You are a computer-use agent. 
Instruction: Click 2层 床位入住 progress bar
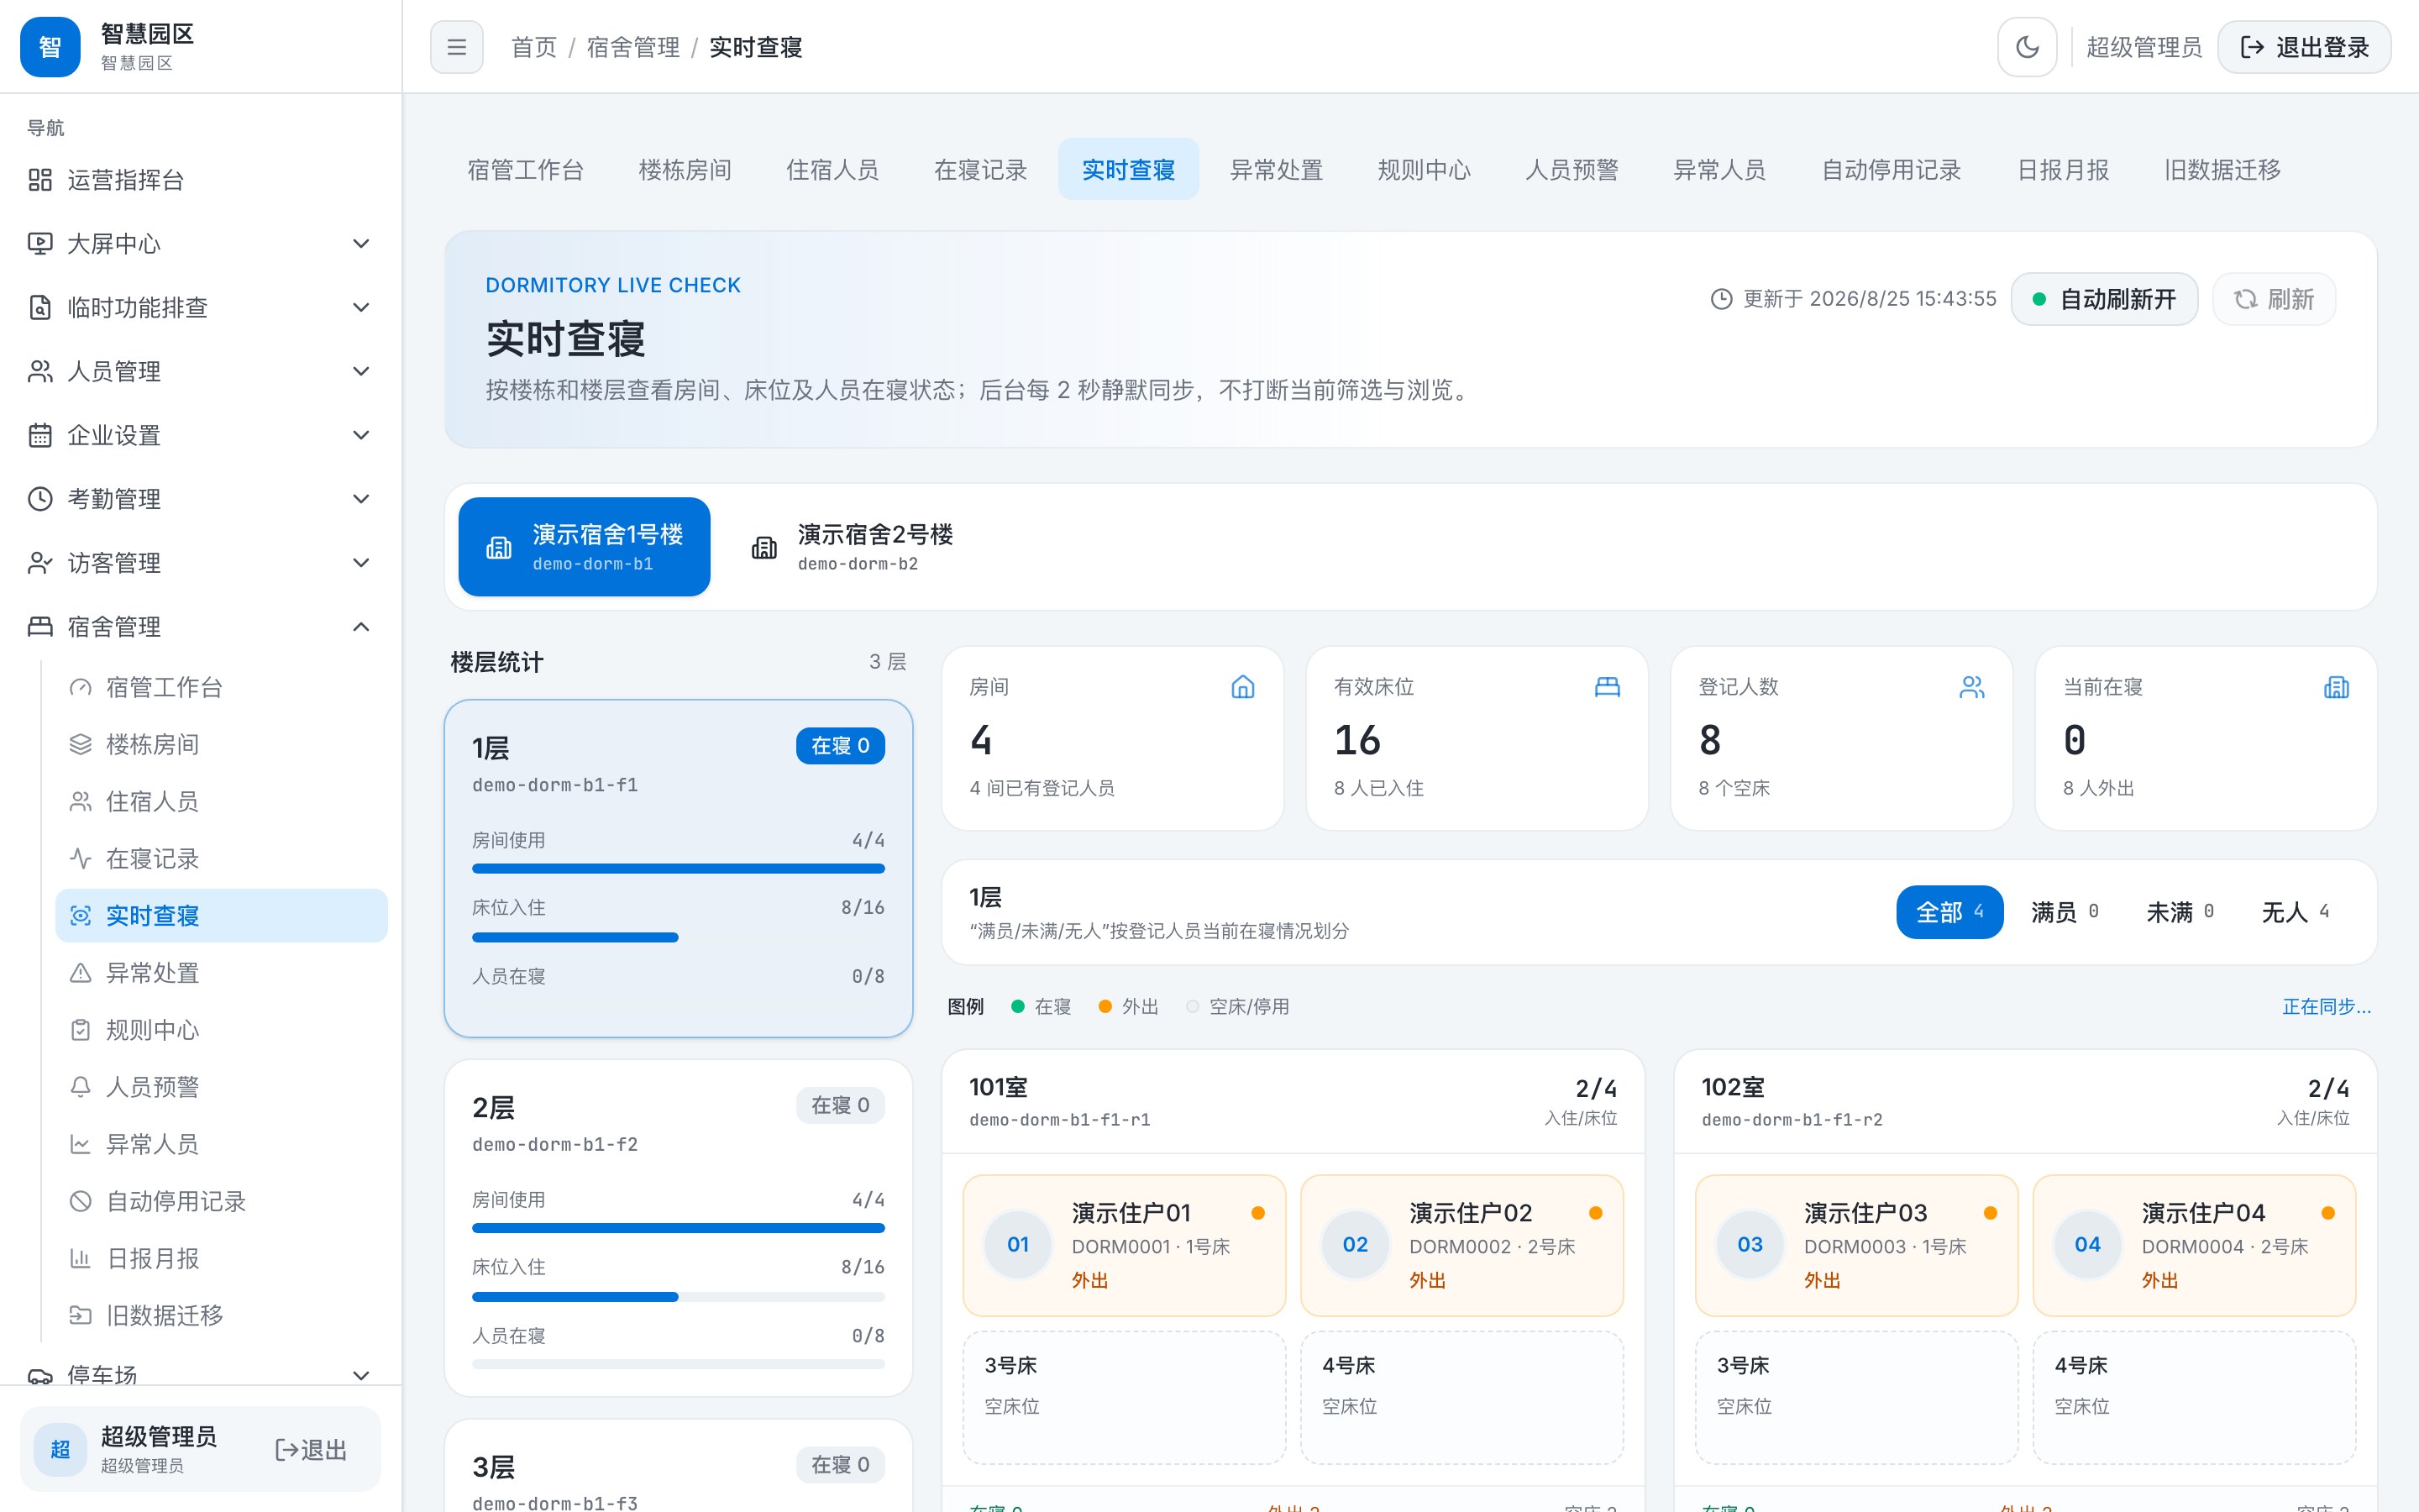point(679,1297)
